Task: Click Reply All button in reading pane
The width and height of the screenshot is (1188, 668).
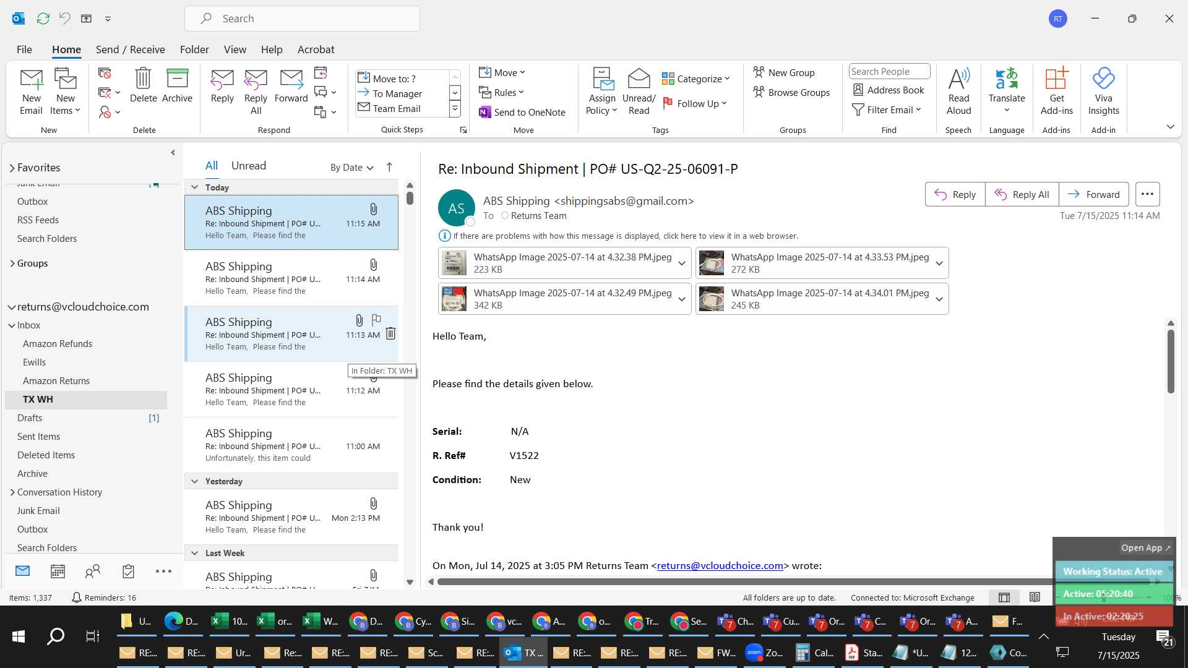Action: click(x=1022, y=194)
